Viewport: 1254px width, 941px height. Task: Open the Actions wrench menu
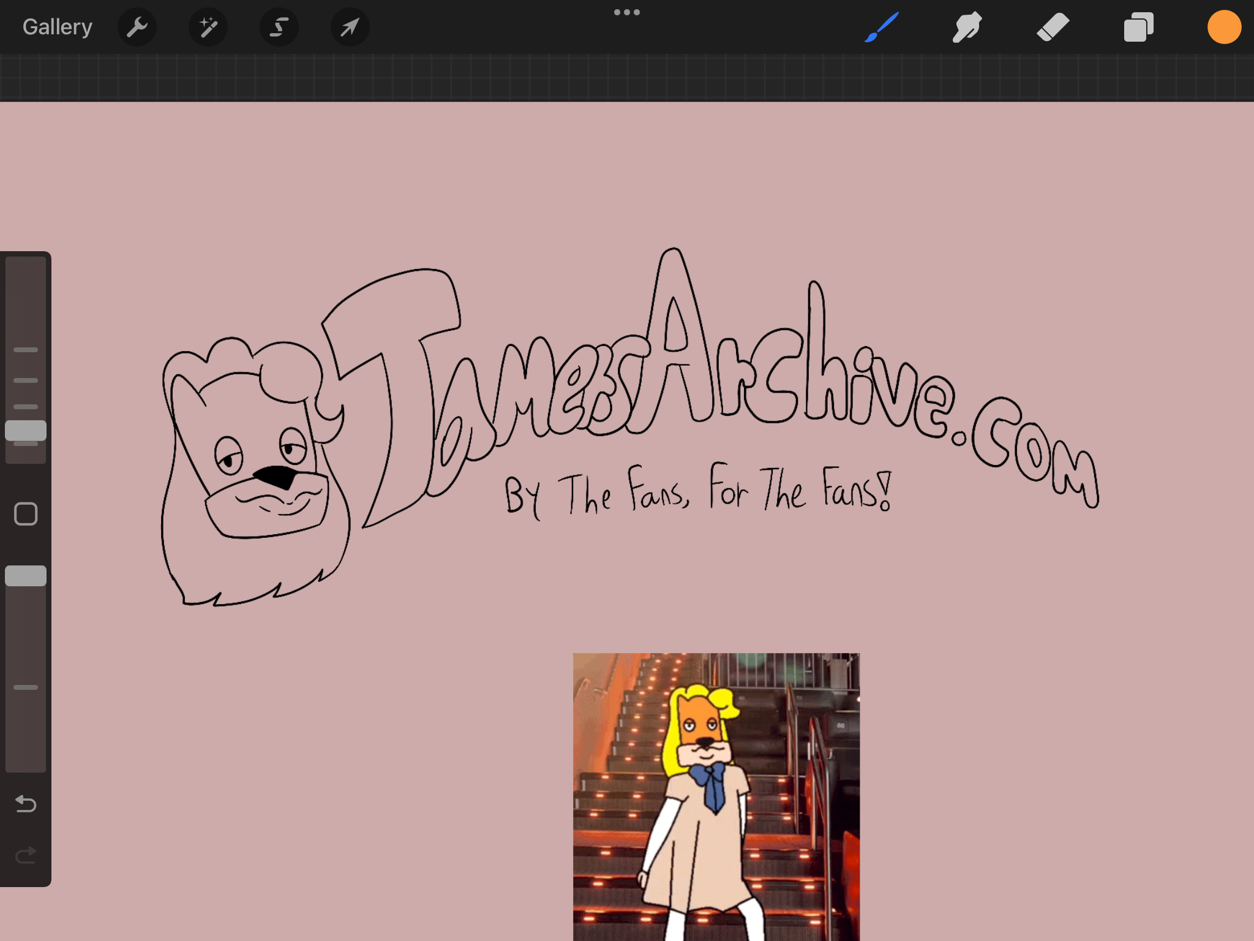point(137,27)
